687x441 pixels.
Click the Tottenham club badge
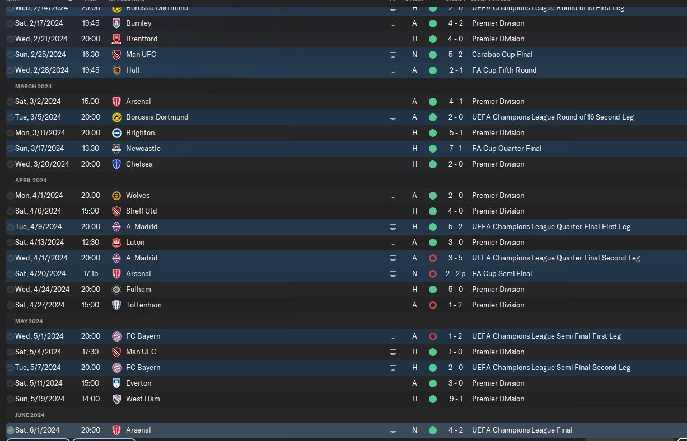tap(116, 305)
